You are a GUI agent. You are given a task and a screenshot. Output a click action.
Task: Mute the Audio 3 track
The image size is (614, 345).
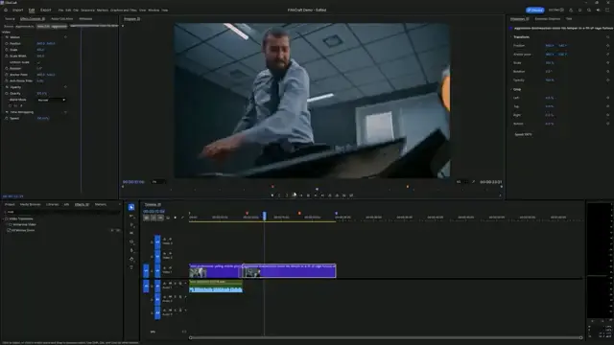point(170,310)
